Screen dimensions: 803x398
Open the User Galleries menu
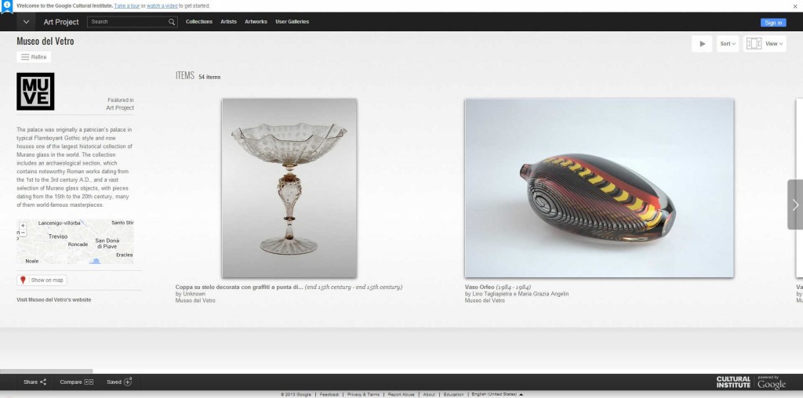point(292,22)
